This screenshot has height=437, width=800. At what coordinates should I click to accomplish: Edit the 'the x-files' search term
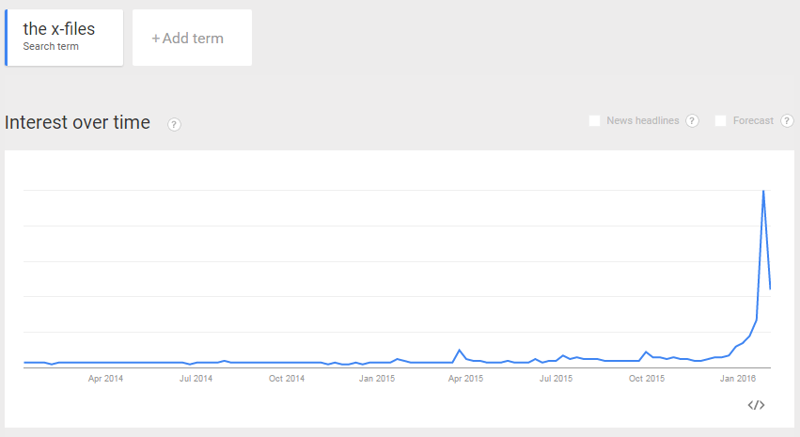click(59, 29)
